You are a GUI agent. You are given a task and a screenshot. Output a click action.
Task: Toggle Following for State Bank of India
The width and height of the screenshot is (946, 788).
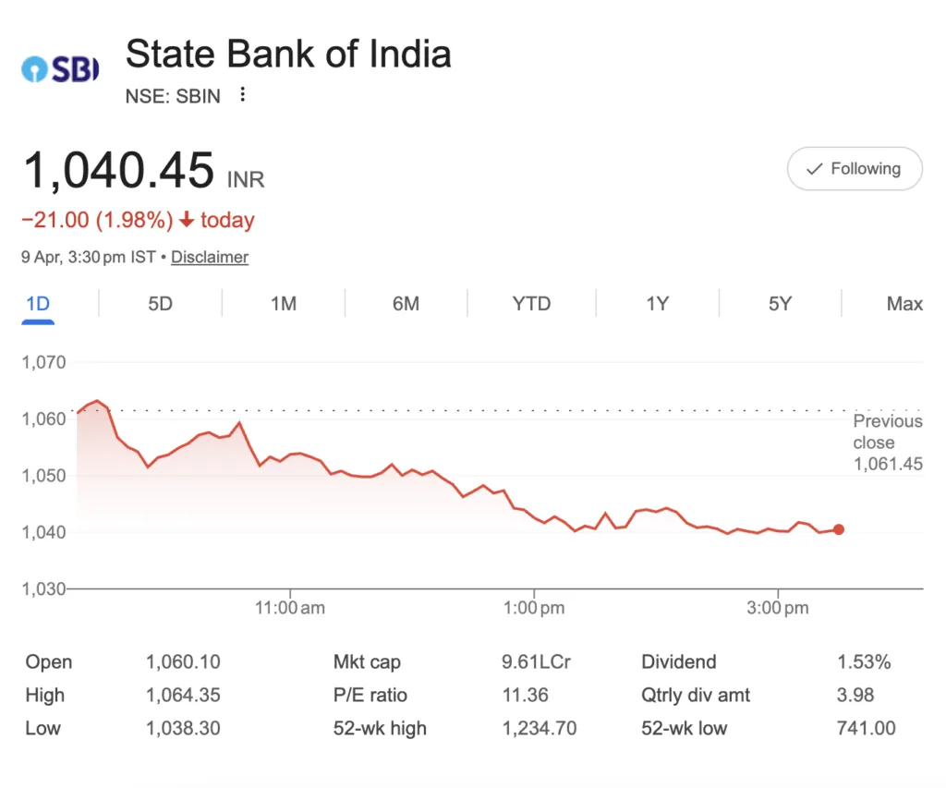(x=855, y=169)
